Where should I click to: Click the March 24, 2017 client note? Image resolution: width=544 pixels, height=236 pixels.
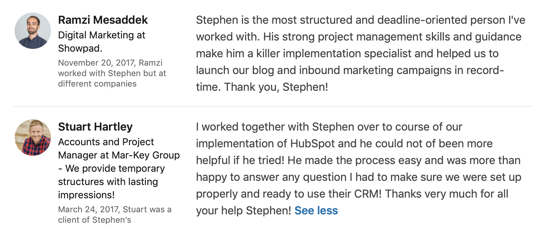[x=115, y=215]
